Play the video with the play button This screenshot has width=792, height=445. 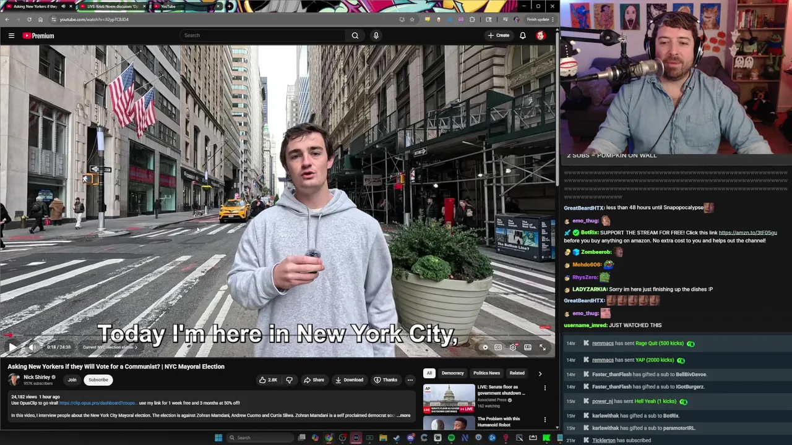coord(12,347)
